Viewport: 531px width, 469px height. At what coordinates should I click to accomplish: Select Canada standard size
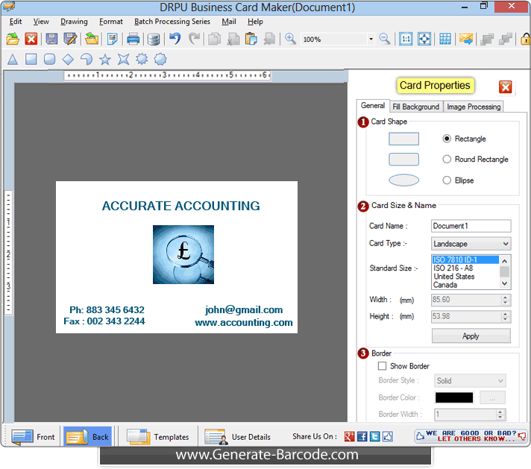point(465,285)
